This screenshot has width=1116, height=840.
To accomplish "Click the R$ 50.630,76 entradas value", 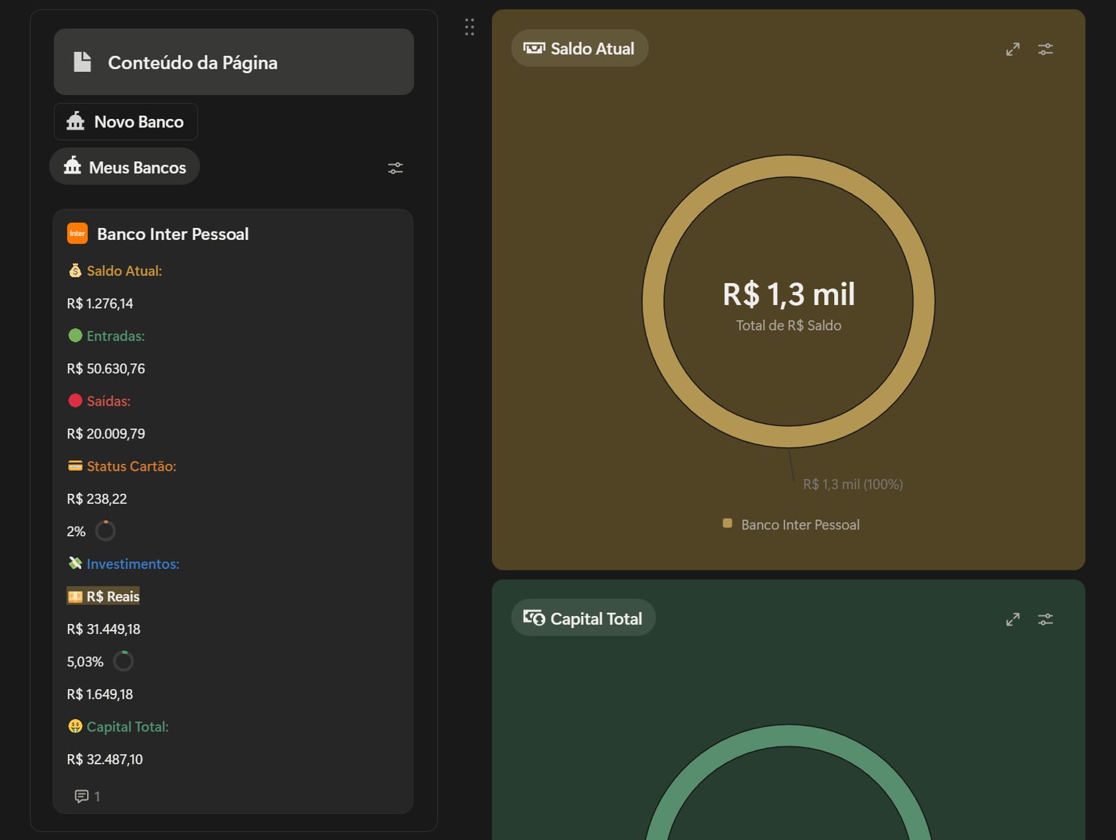I will coord(106,369).
